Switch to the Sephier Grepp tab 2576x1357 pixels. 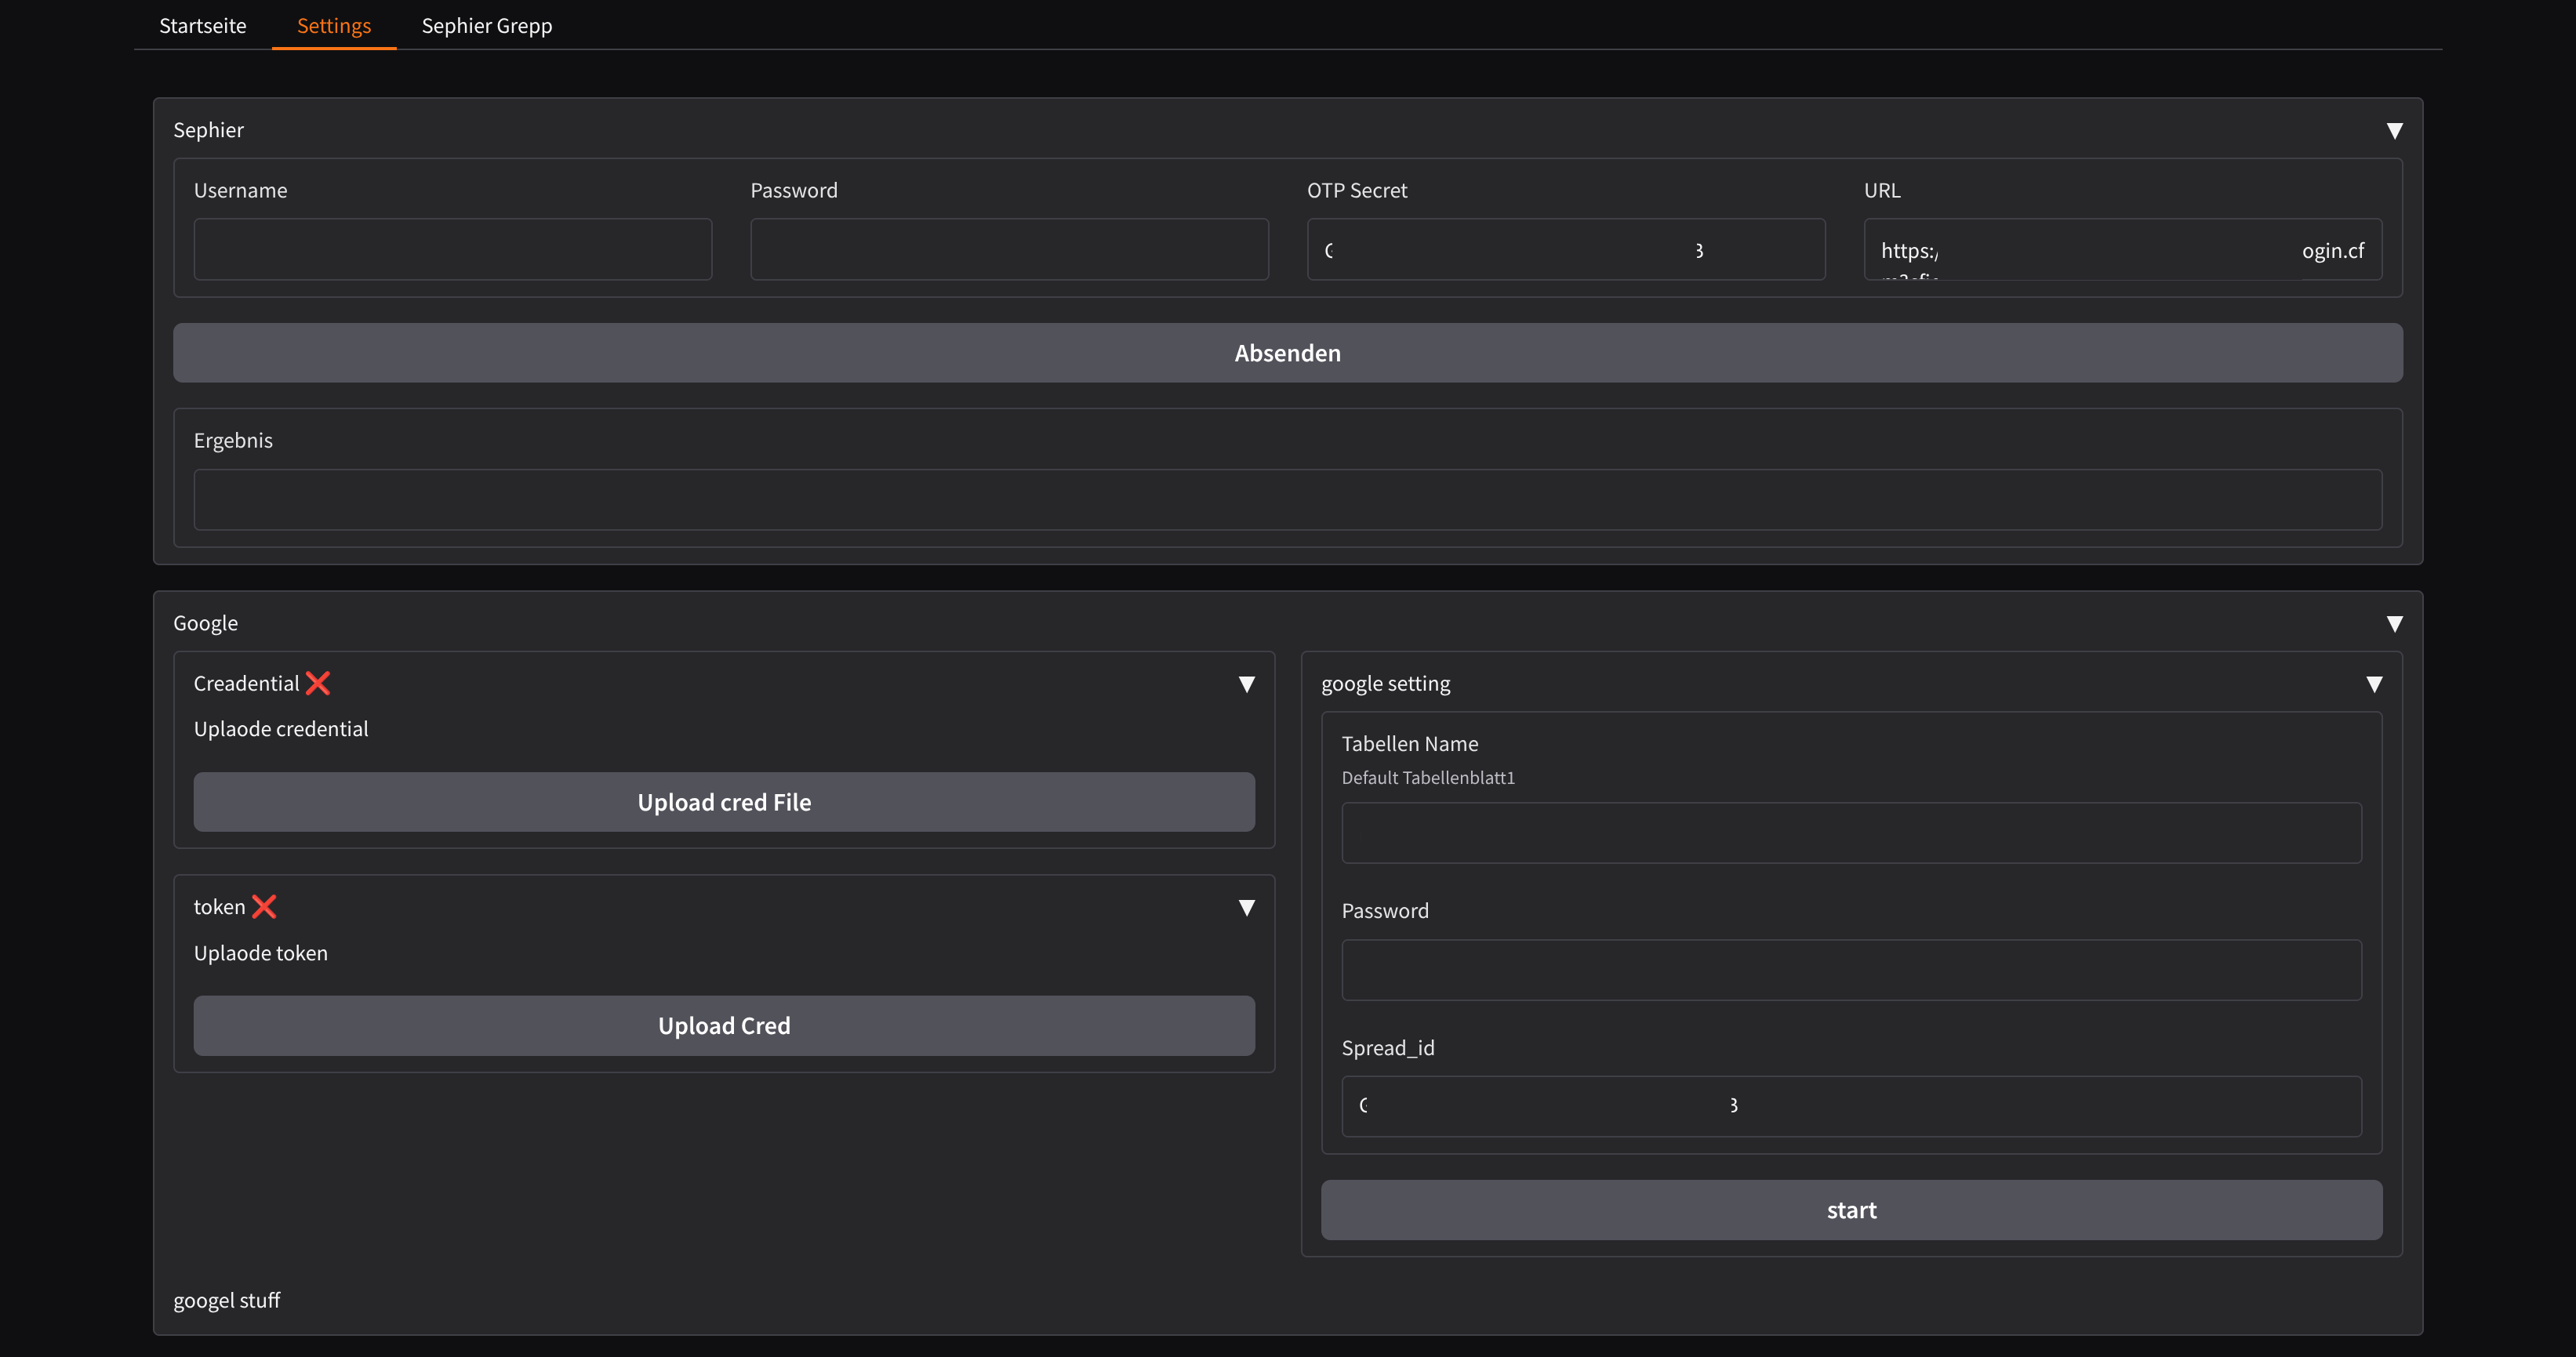(x=486, y=26)
